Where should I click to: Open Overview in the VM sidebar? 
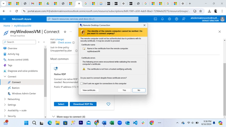pos(12,48)
